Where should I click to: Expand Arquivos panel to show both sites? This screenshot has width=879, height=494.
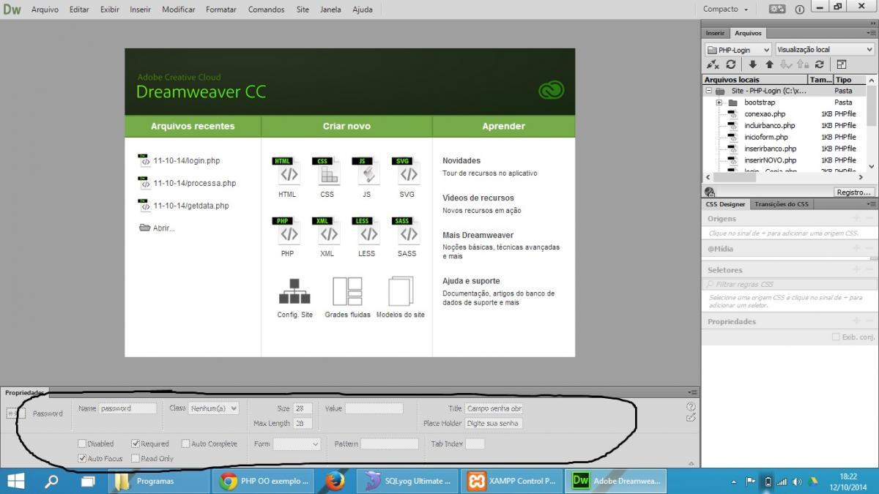click(x=842, y=64)
